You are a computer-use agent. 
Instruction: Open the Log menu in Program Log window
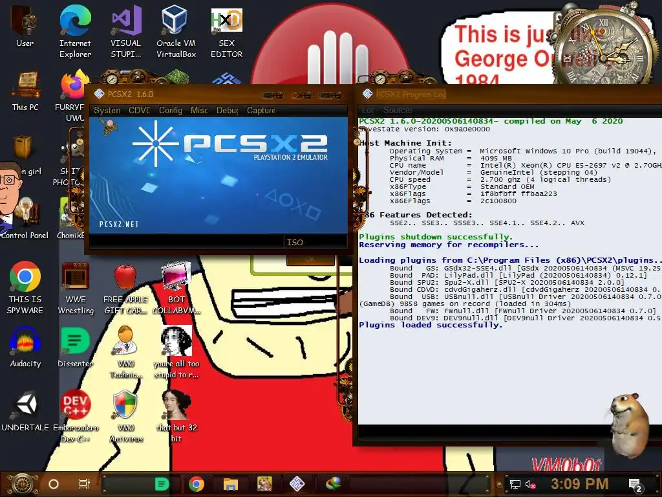click(368, 110)
